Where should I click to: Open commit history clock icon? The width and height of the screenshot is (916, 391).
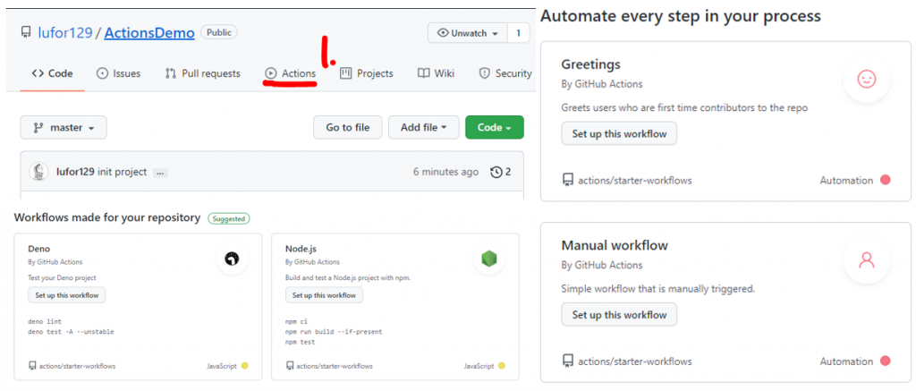pos(496,172)
